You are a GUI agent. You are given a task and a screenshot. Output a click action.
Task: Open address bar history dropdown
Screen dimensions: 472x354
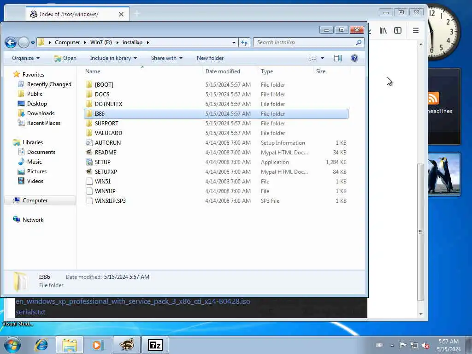pos(234,43)
